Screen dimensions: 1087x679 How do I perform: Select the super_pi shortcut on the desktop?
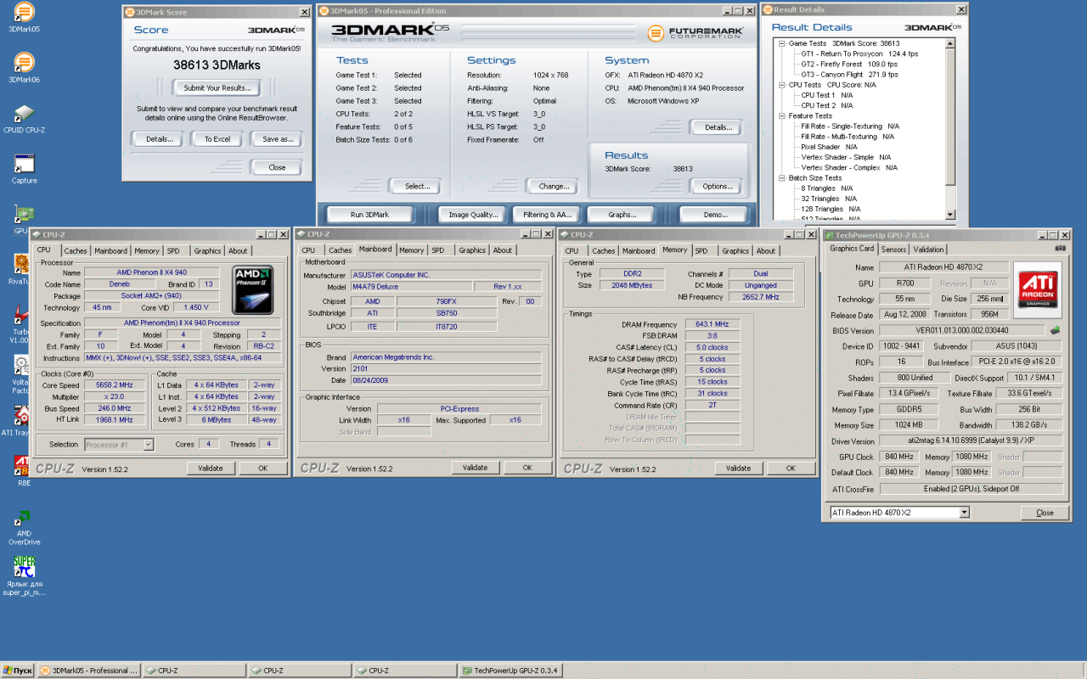pos(24,576)
